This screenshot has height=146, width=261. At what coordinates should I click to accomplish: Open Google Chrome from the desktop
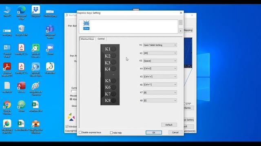pos(7,107)
